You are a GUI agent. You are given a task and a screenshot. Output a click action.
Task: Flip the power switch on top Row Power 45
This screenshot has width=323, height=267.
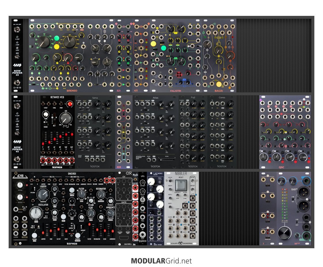click(x=17, y=57)
